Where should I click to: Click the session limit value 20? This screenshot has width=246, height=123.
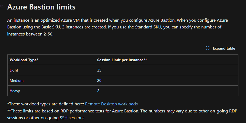(99, 80)
